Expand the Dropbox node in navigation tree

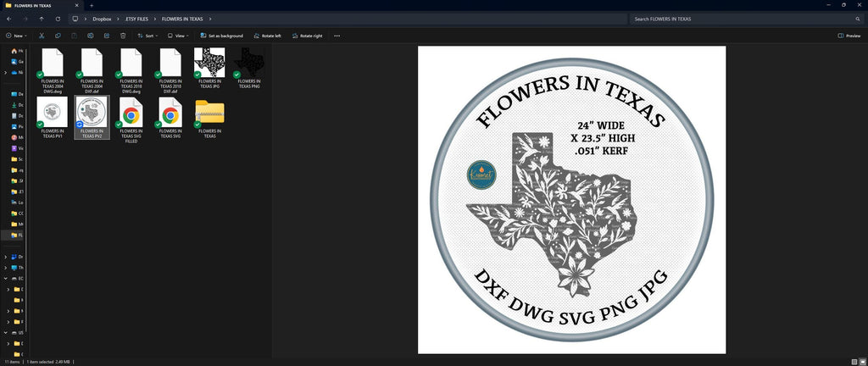6,257
